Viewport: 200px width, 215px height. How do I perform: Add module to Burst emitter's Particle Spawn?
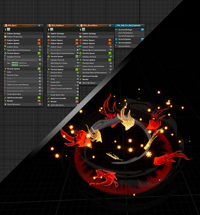coord(39,53)
